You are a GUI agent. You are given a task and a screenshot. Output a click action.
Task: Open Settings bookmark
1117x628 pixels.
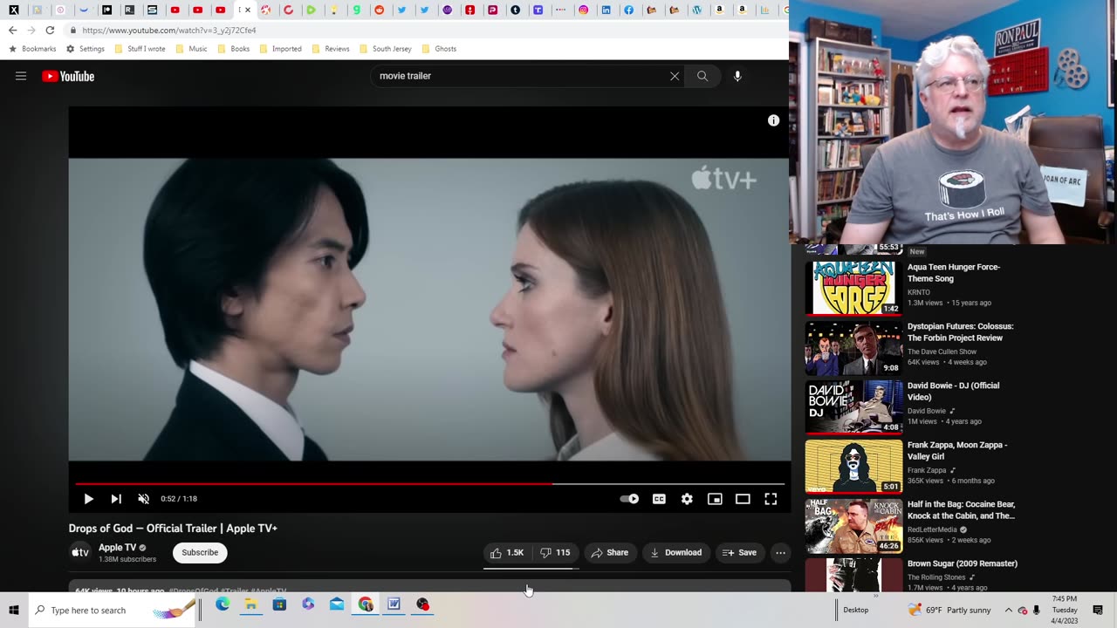pyautogui.click(x=86, y=49)
